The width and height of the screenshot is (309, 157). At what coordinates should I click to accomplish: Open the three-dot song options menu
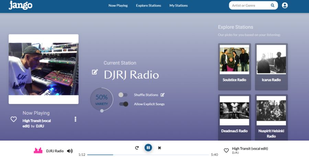(x=75, y=119)
